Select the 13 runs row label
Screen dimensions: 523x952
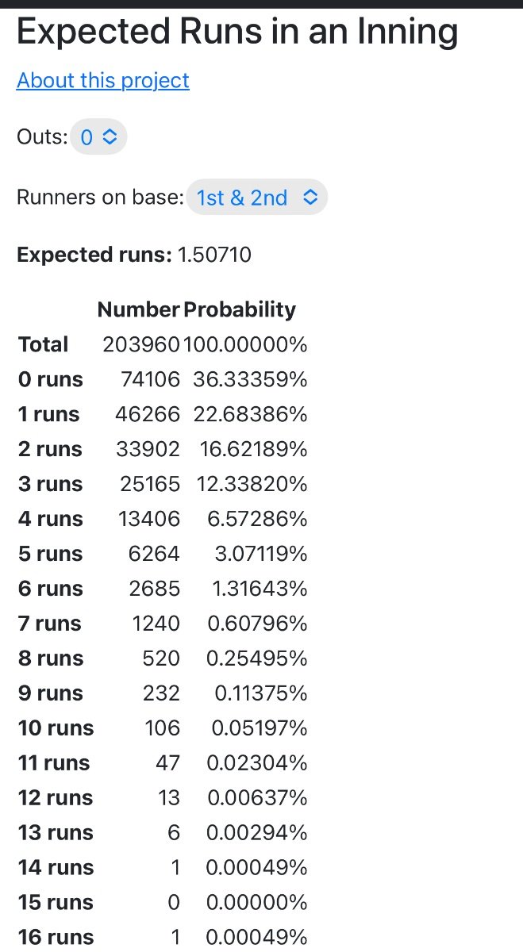click(56, 833)
